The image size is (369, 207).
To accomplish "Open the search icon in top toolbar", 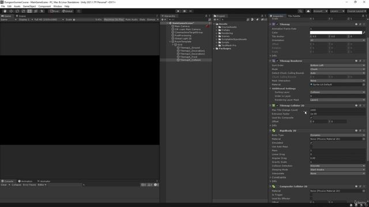I will [x=300, y=11].
